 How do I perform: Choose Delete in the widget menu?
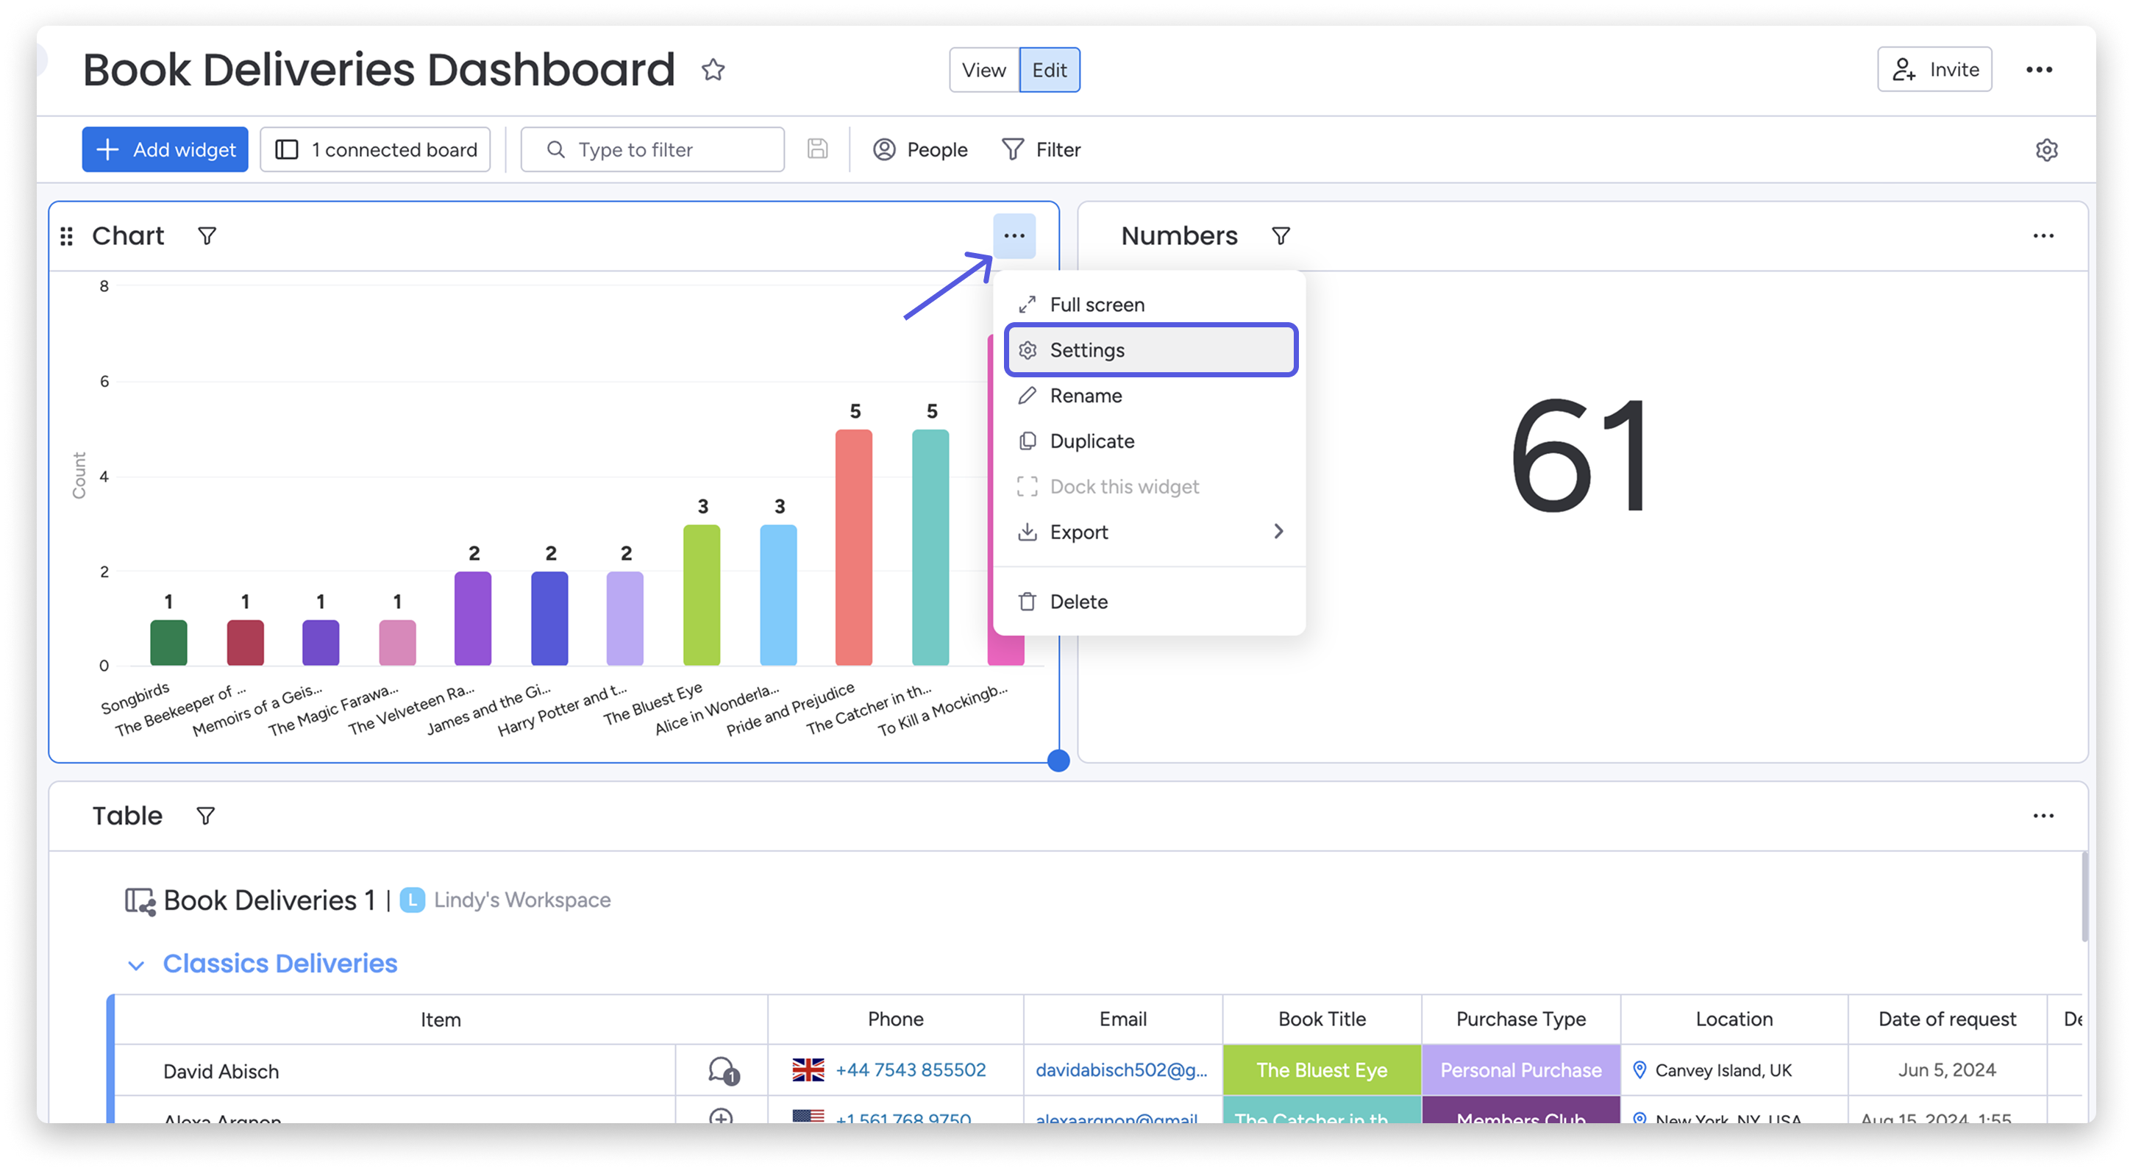tap(1150, 602)
